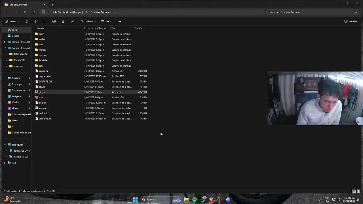
Task: Select the copcarru.txd file row
Action: [91, 76]
